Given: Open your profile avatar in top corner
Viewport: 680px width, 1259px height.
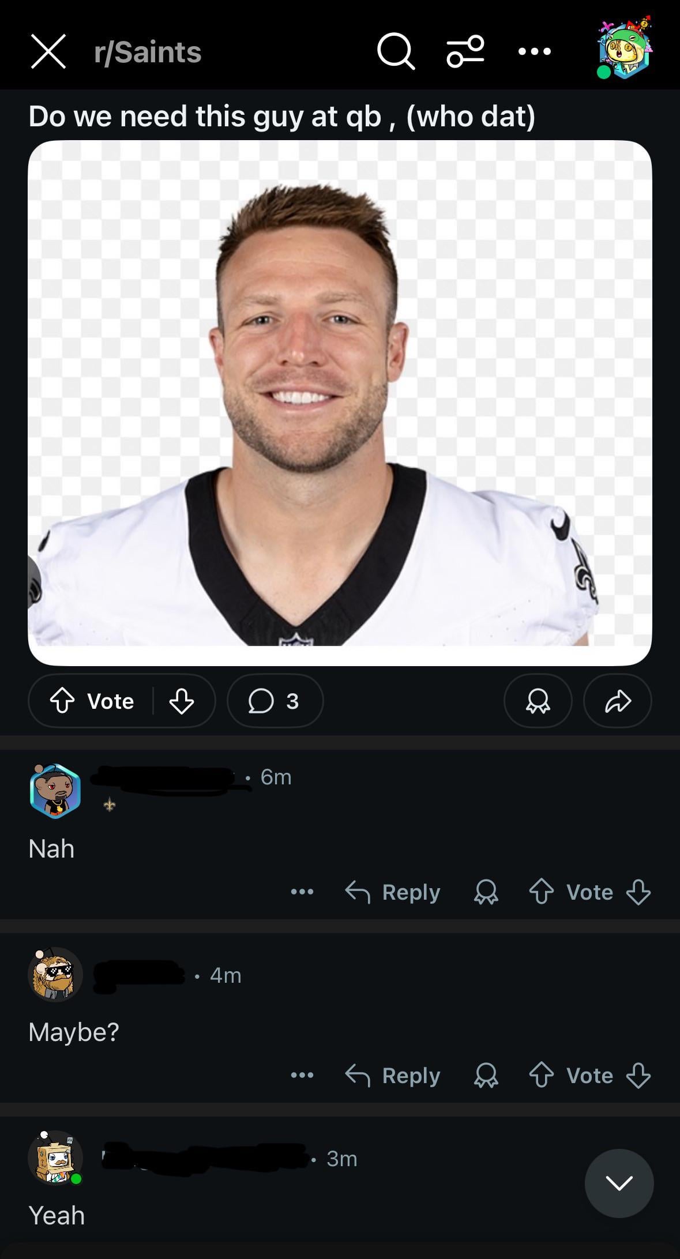Looking at the screenshot, I should click(x=625, y=49).
